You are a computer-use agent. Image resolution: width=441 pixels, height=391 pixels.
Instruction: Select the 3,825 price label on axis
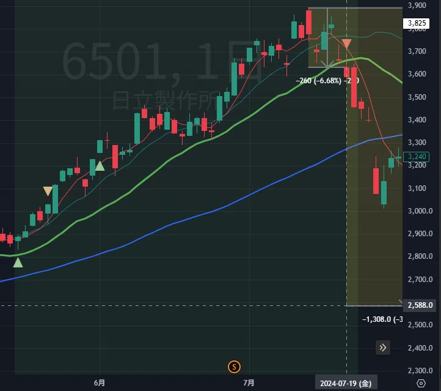pyautogui.click(x=416, y=23)
